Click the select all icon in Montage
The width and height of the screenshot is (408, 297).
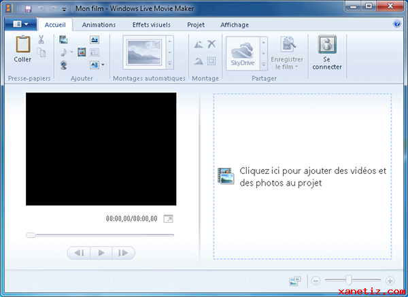211,61
